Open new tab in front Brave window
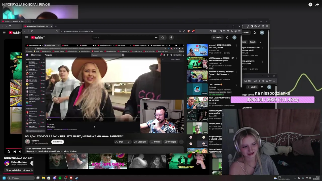 [56, 26]
